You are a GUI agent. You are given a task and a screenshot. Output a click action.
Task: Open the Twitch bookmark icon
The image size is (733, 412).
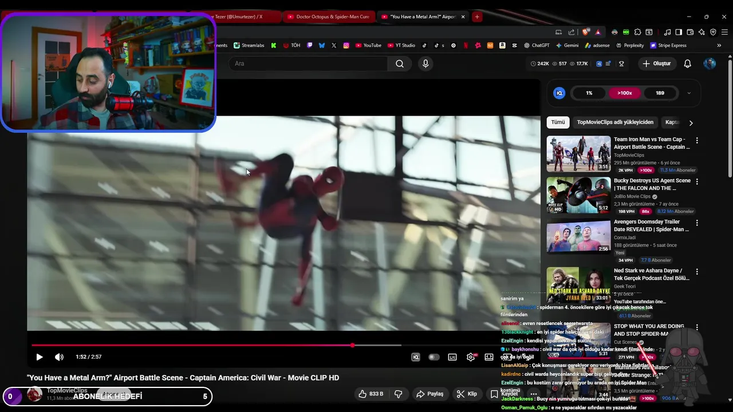point(310,45)
